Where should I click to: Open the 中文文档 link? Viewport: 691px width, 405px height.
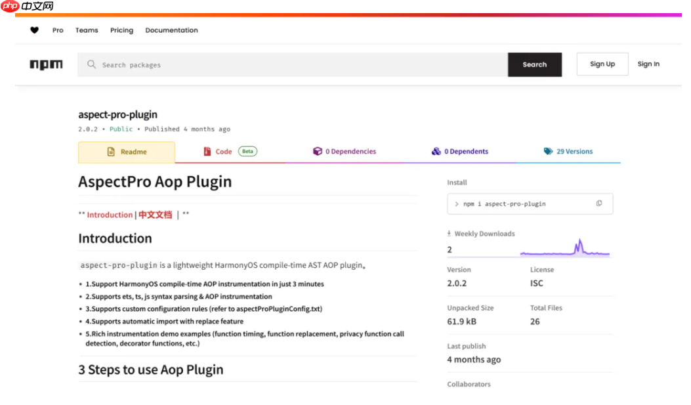point(155,215)
